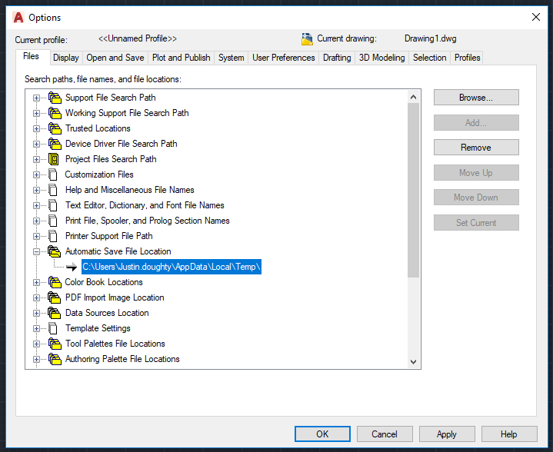Expand the Printer Support File Path node
This screenshot has height=452, width=553.
[x=36, y=236]
